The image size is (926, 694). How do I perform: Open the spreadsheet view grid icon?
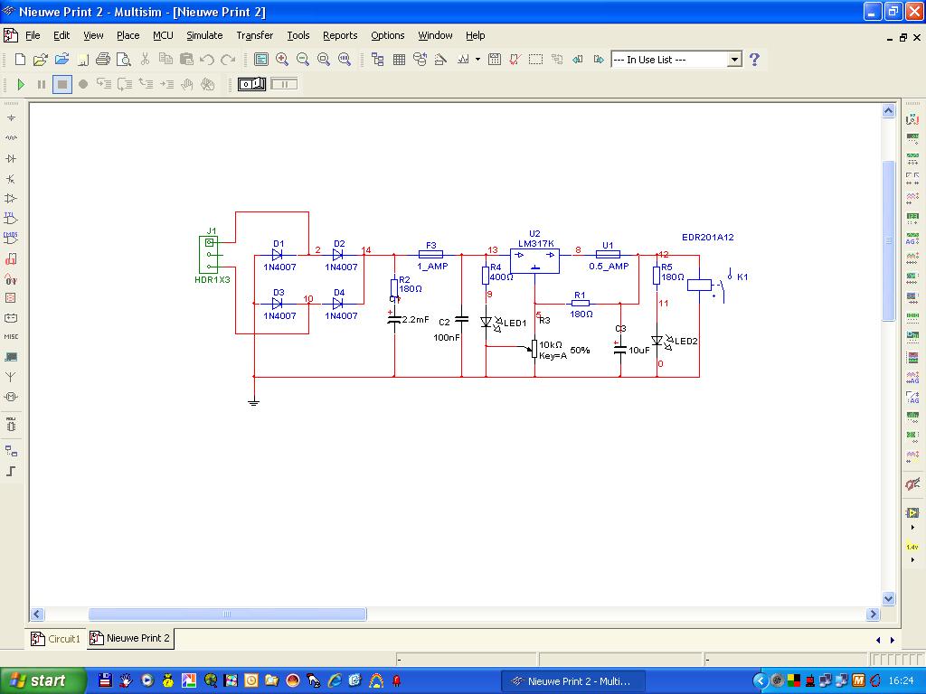tap(399, 60)
